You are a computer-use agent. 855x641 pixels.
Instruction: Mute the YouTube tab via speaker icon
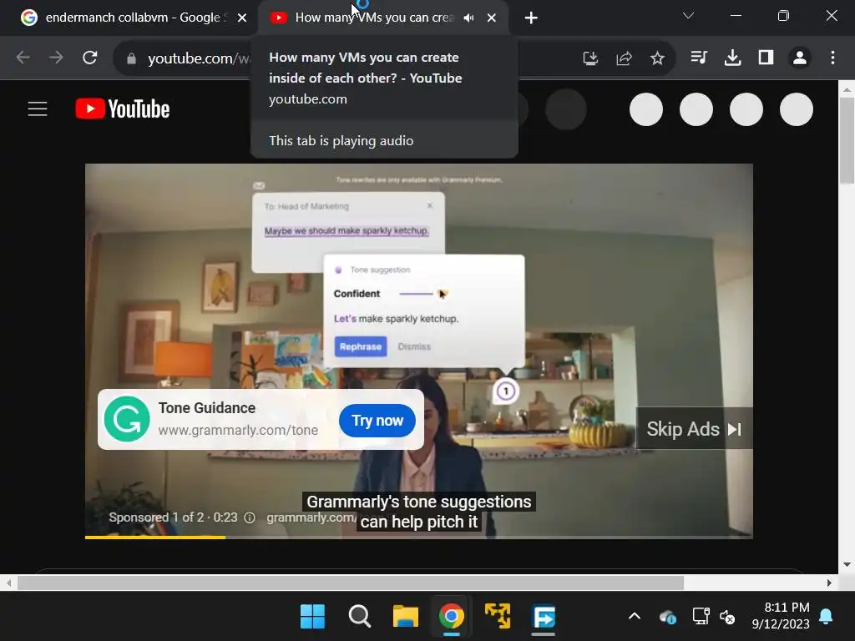(468, 18)
